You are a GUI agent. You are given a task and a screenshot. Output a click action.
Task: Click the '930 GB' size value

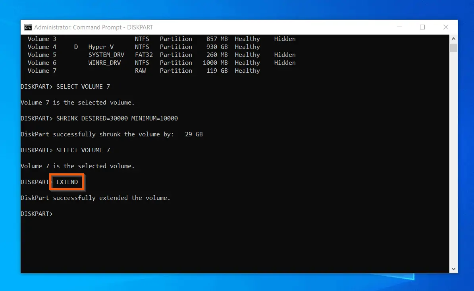pos(217,47)
